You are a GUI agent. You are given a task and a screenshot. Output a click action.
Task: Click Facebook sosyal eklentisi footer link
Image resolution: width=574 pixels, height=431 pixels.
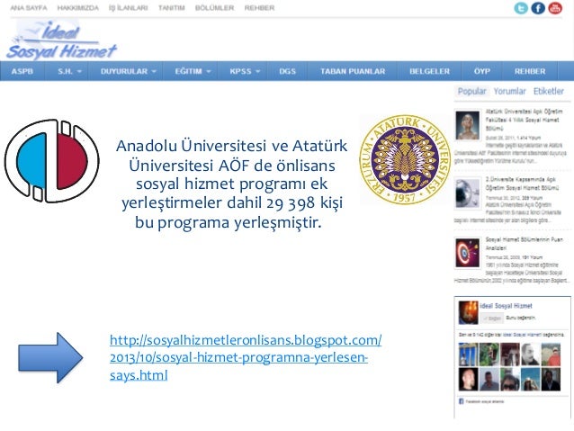coord(484,401)
